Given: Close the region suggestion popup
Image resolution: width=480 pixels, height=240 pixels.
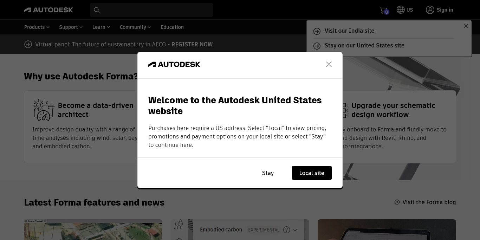Looking at the screenshot, I should [466, 26].
